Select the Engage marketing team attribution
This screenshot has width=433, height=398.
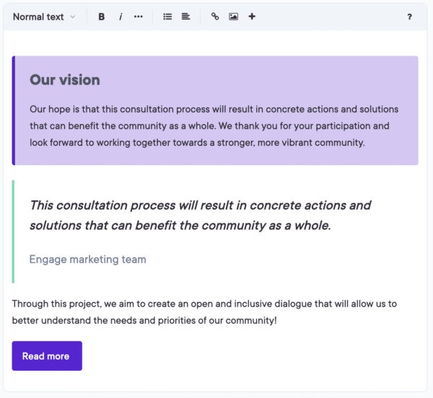pyautogui.click(x=87, y=259)
